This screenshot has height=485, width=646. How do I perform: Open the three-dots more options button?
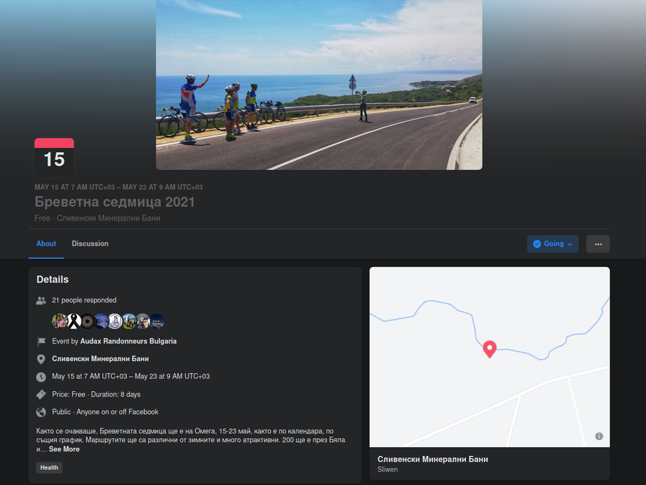click(x=597, y=244)
